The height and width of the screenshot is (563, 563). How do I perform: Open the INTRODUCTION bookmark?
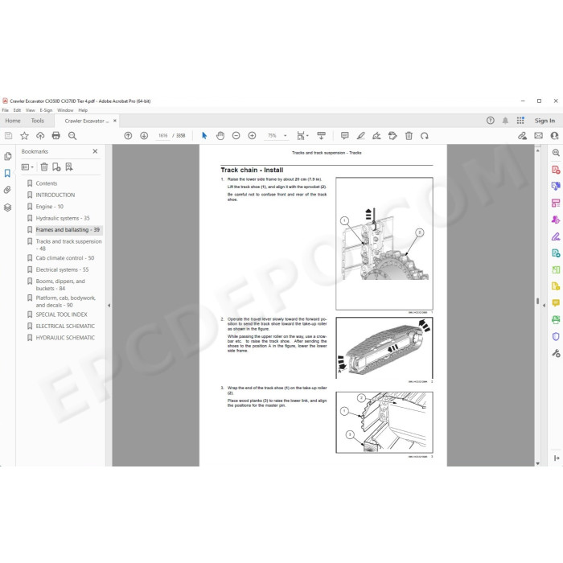click(x=55, y=195)
